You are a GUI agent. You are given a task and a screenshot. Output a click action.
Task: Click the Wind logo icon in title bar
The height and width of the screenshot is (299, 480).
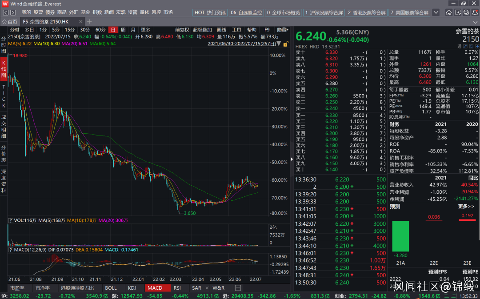[x=5, y=4]
